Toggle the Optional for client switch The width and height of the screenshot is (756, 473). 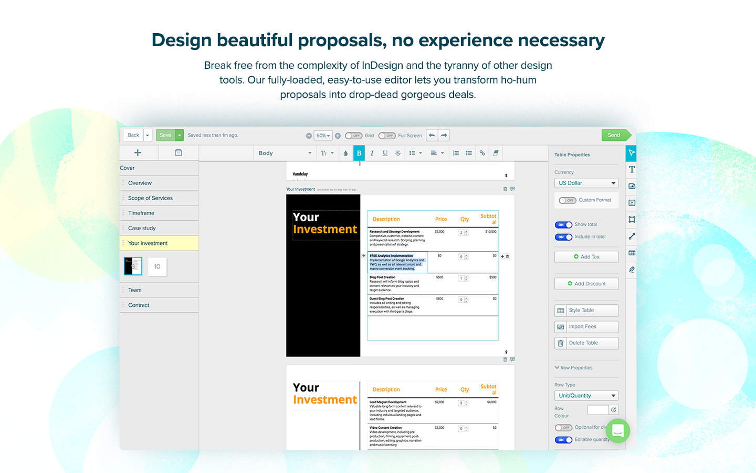(564, 428)
